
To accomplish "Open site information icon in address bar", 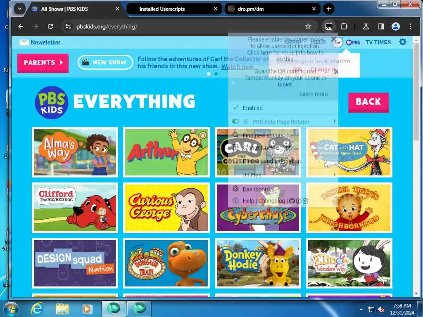I will point(68,26).
